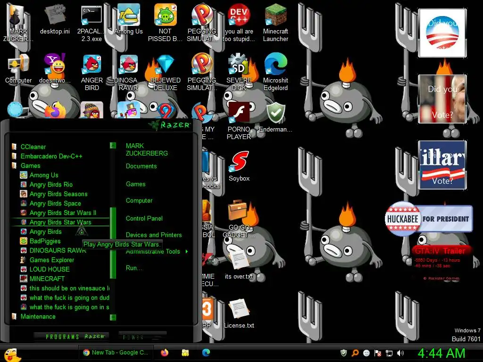Viewport: 483px width, 362px height.
Task: Click the volume speaker tray icon
Action: [400, 353]
